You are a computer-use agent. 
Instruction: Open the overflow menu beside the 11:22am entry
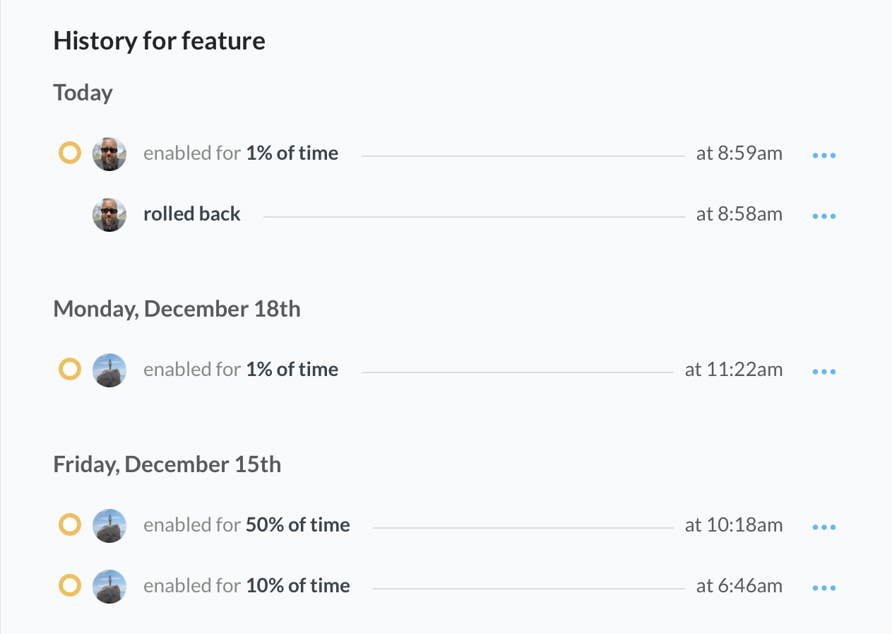823,371
